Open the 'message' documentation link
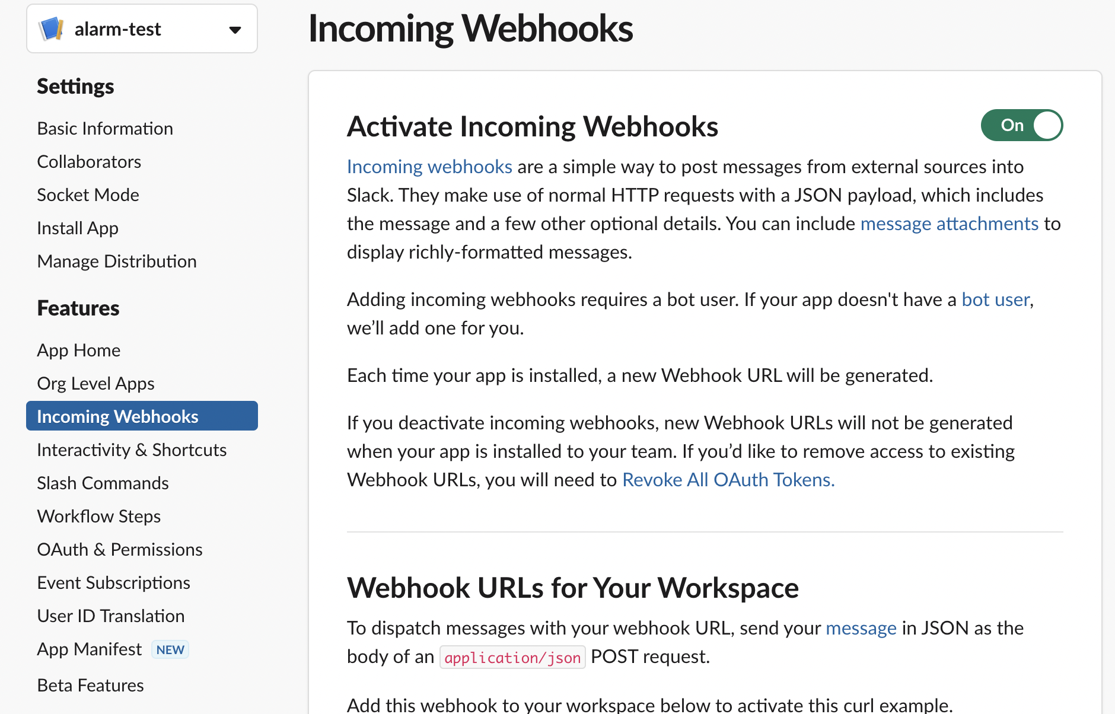Screen dimensions: 1115x714 (x=861, y=628)
